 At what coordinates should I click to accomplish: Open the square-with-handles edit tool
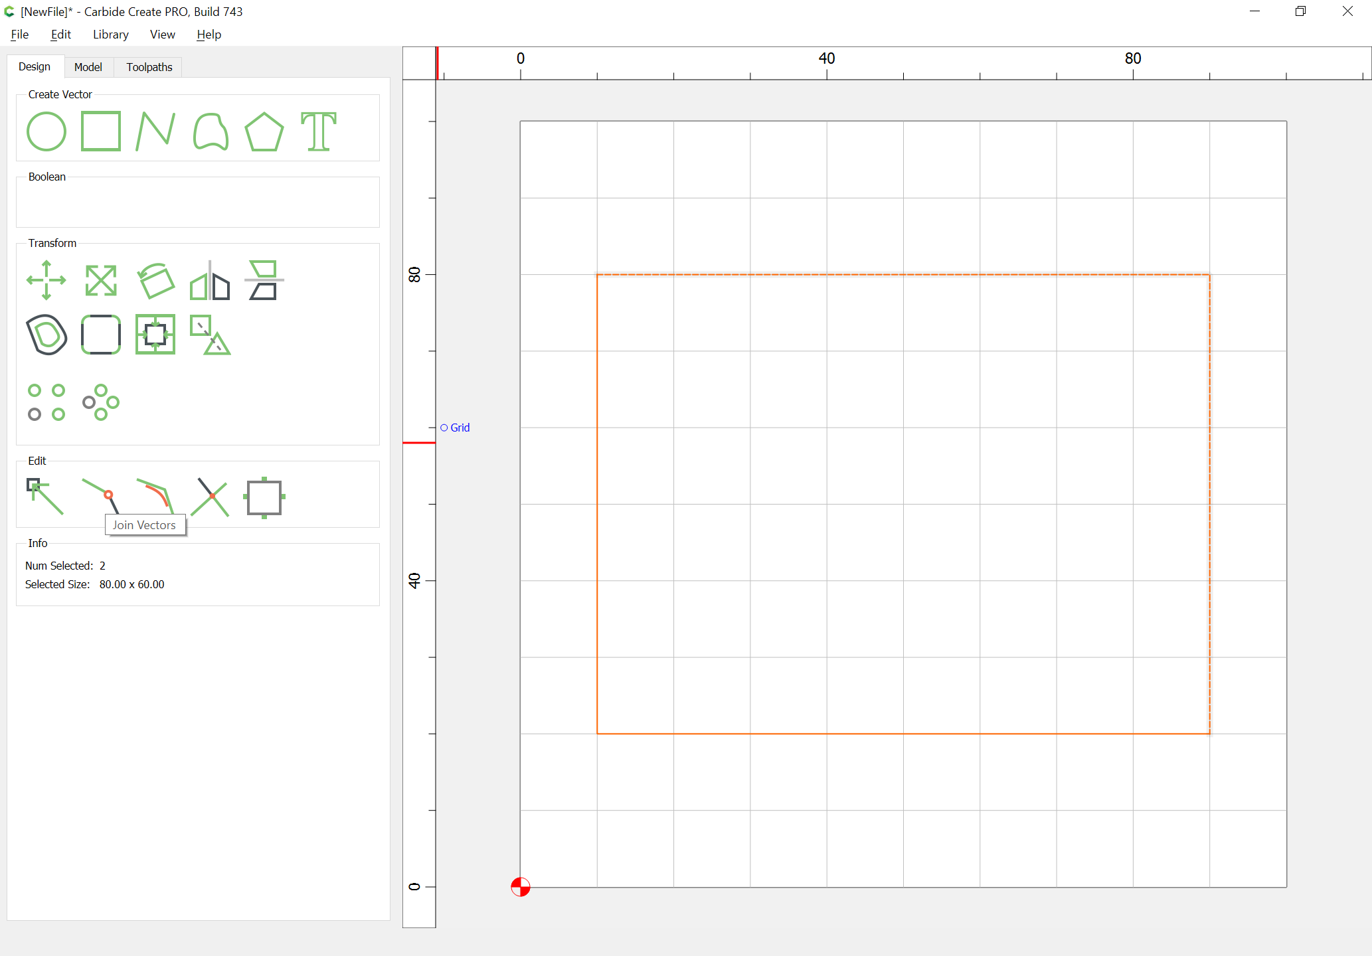click(x=264, y=497)
